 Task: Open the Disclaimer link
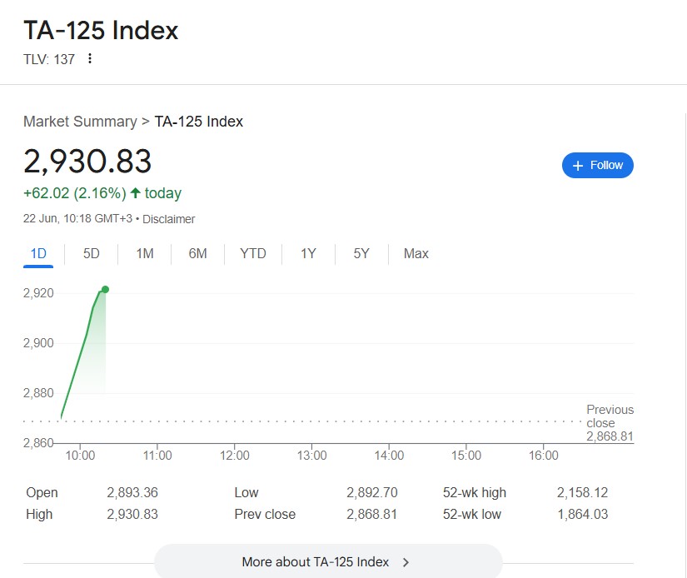169,219
